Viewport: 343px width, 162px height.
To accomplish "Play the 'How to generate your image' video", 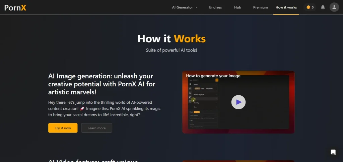I will pos(238,102).
